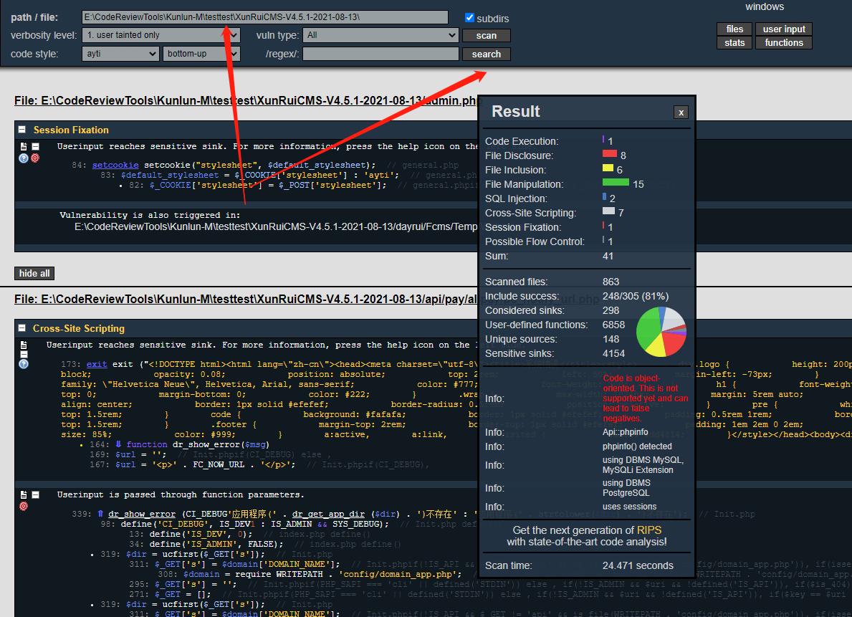This screenshot has width=852, height=617.
Task: Collapse the Cross-Site Scripting section
Action: 22,327
